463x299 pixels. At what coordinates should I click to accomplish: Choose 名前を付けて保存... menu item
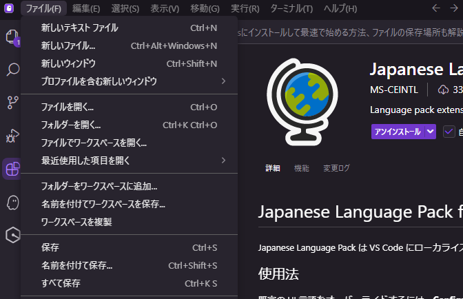pyautogui.click(x=129, y=266)
